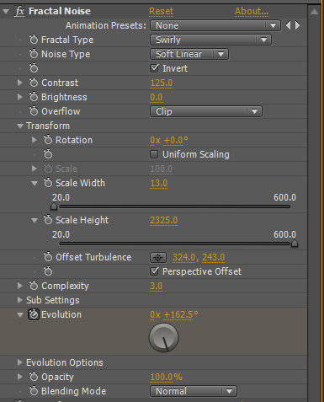Uncheck the Invert checkbox
The width and height of the screenshot is (324, 402).
[154, 68]
